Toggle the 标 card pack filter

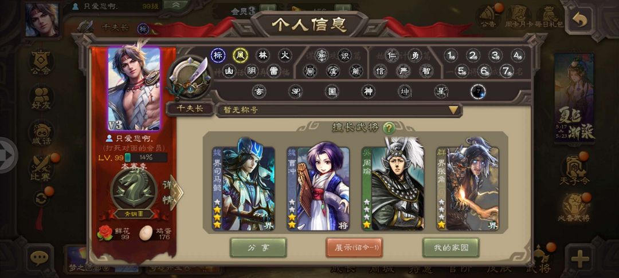pos(218,55)
